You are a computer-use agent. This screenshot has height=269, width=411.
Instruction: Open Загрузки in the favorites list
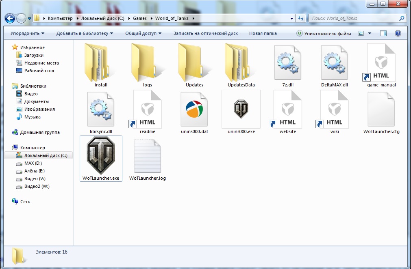click(x=34, y=55)
